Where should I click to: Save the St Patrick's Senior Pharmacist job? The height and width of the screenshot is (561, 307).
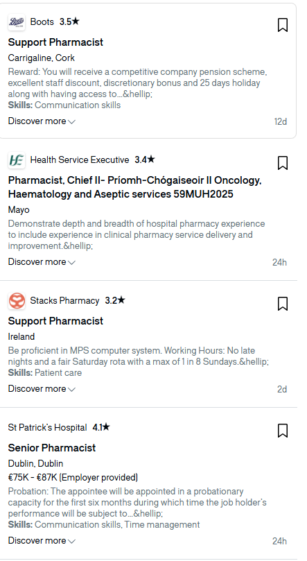pyautogui.click(x=282, y=431)
